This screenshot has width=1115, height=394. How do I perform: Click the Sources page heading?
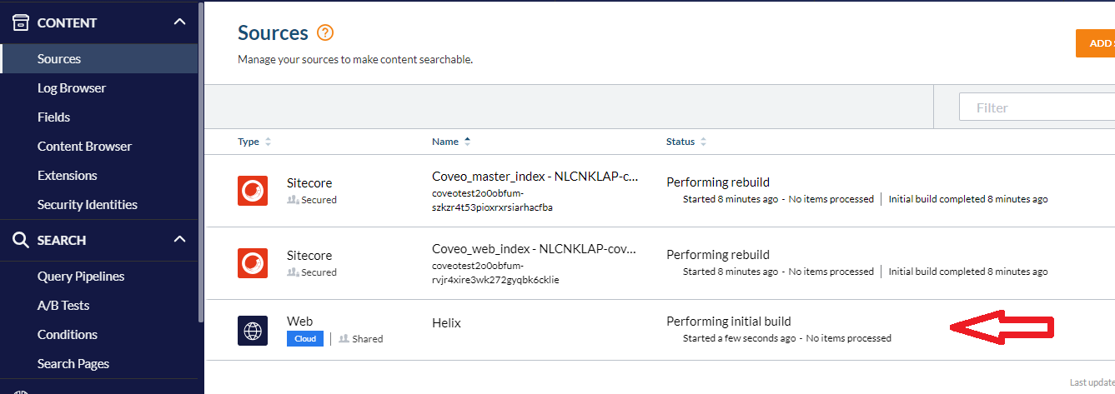[x=273, y=33]
